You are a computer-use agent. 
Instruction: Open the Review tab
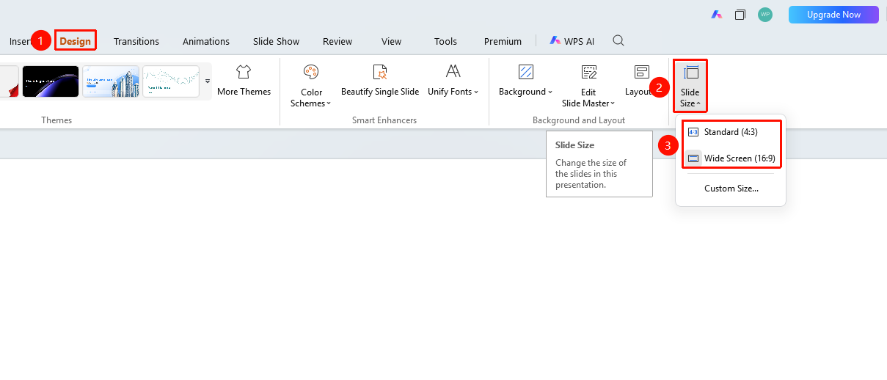point(337,41)
